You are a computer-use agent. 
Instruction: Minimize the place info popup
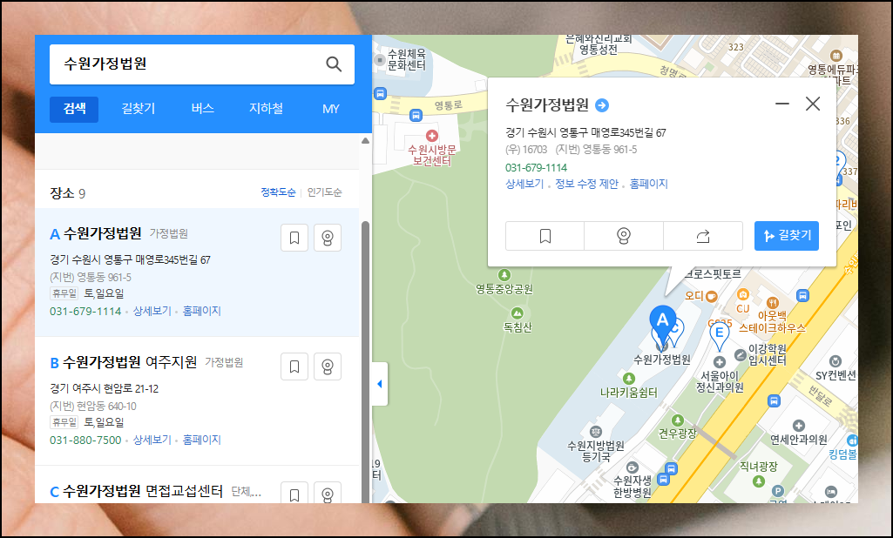(782, 104)
